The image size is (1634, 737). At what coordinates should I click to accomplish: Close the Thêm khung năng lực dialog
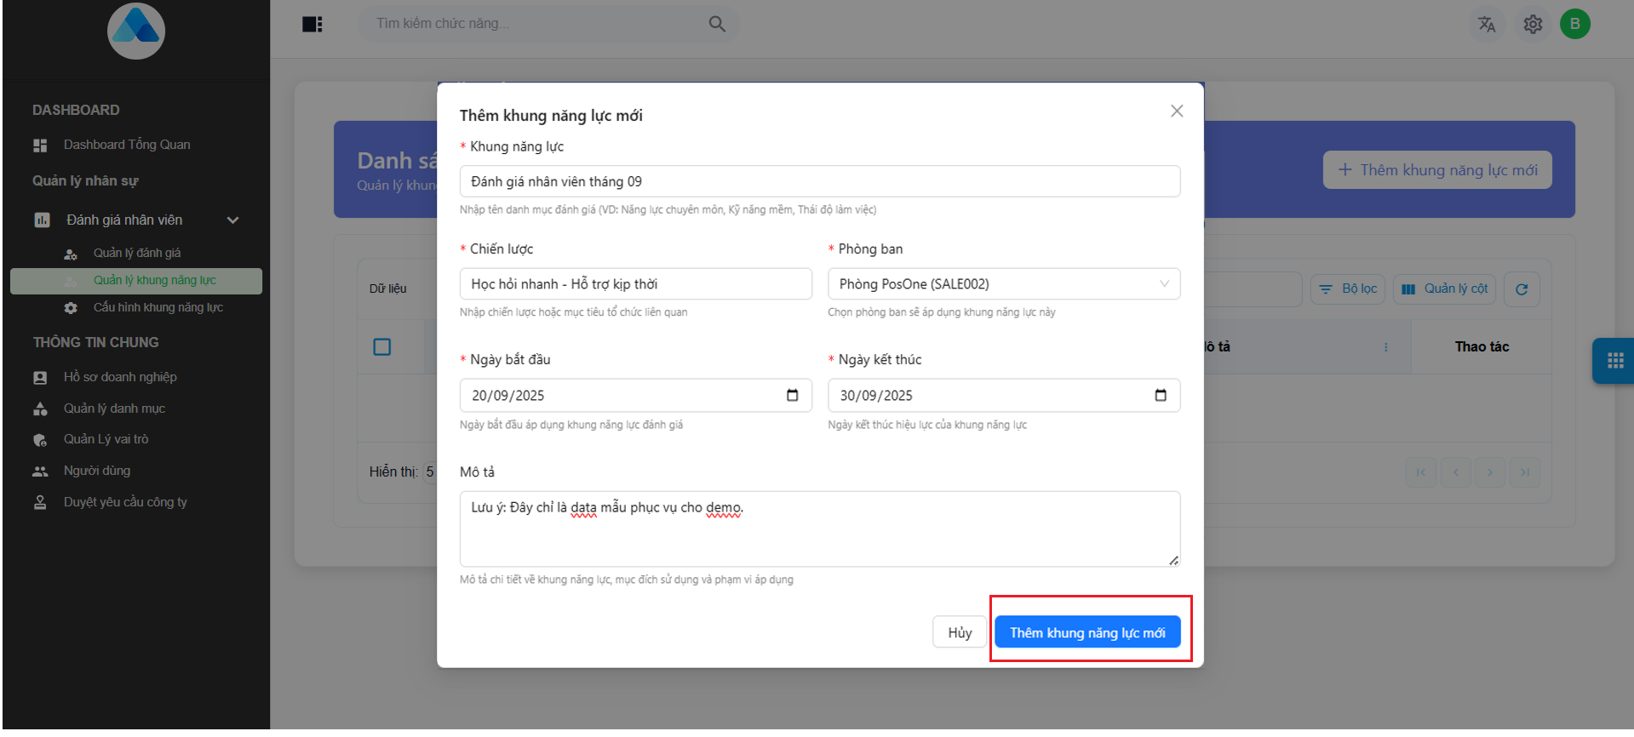pos(1177,111)
